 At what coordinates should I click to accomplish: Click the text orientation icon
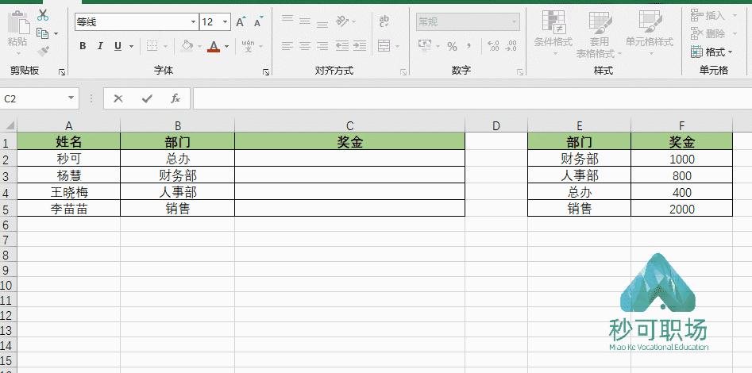point(342,21)
